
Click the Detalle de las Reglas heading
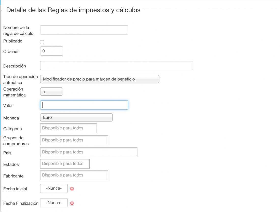pyautogui.click(x=73, y=10)
